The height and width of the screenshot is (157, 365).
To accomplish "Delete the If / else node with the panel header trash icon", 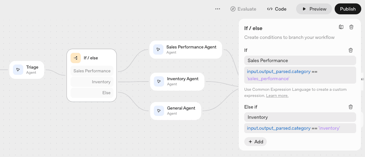I will [x=351, y=27].
